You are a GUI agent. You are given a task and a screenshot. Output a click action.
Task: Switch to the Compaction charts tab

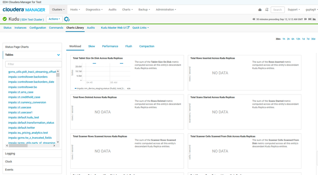pos(147,46)
